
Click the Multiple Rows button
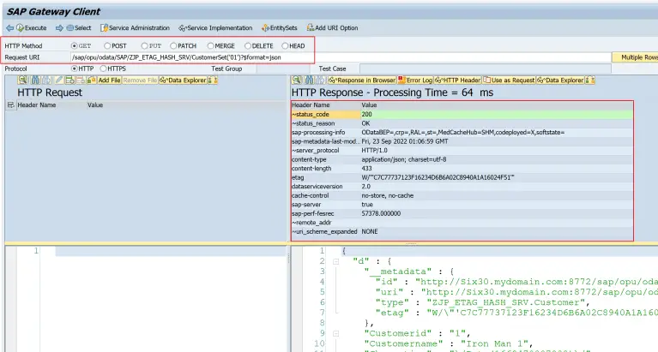[635, 57]
